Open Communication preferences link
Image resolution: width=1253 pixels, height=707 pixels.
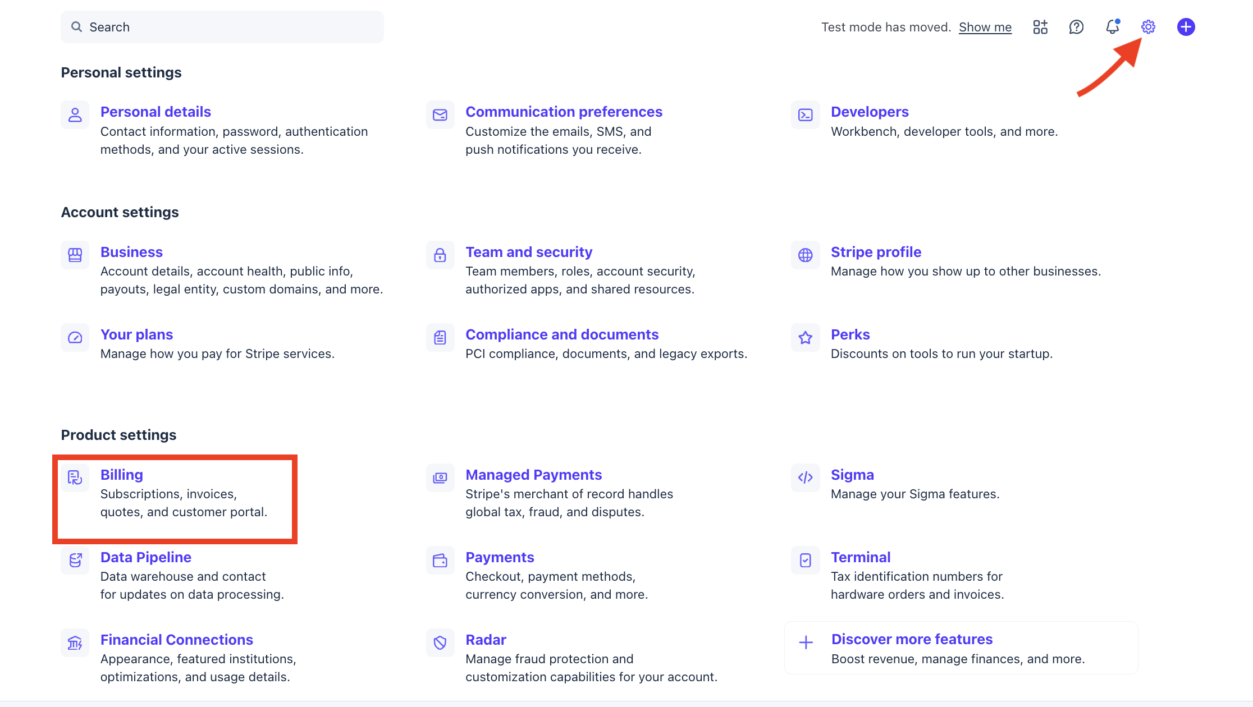coord(564,112)
